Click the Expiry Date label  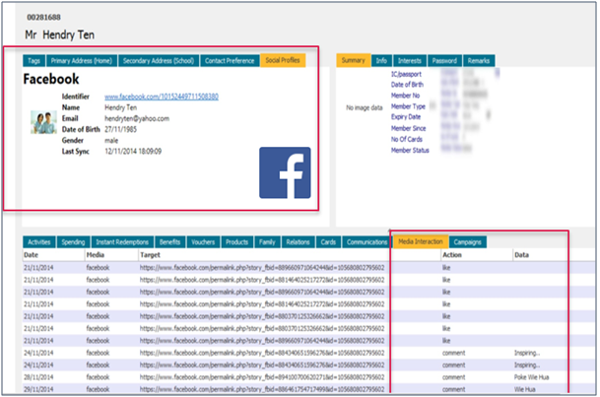406,116
